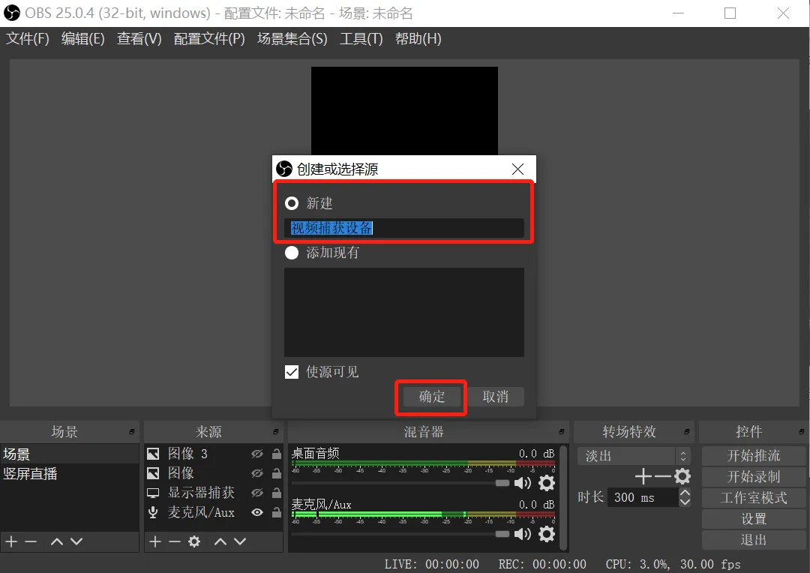Toggle lock on 麦克风/Aux source
Viewport: 810px width, 573px height.
pos(276,512)
